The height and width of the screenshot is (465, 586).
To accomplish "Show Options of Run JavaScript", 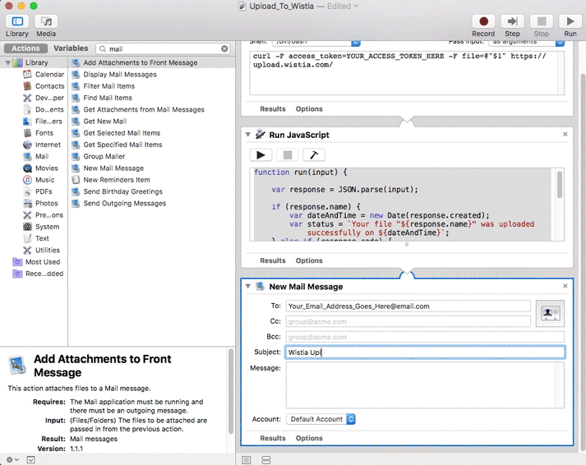I will [309, 260].
